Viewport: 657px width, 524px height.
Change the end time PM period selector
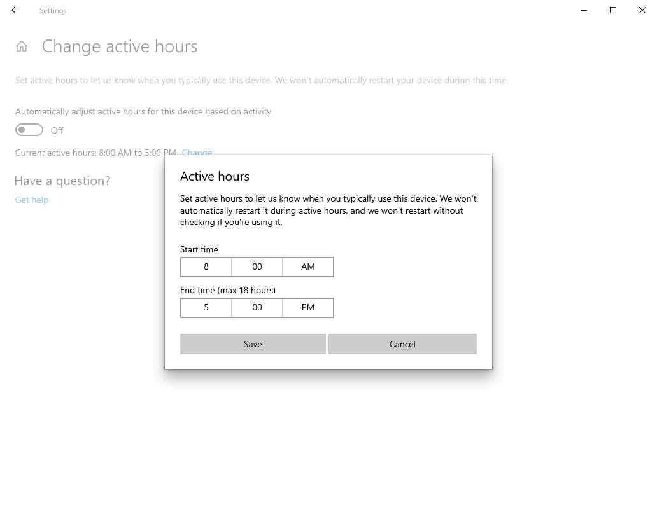tap(307, 307)
